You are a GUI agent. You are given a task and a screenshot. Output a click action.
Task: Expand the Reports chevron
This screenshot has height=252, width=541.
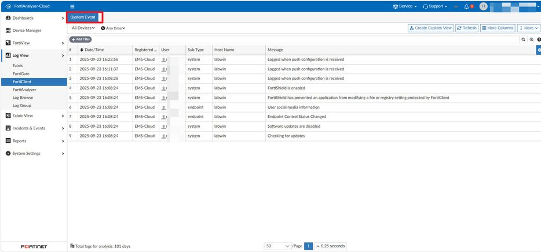pos(63,141)
